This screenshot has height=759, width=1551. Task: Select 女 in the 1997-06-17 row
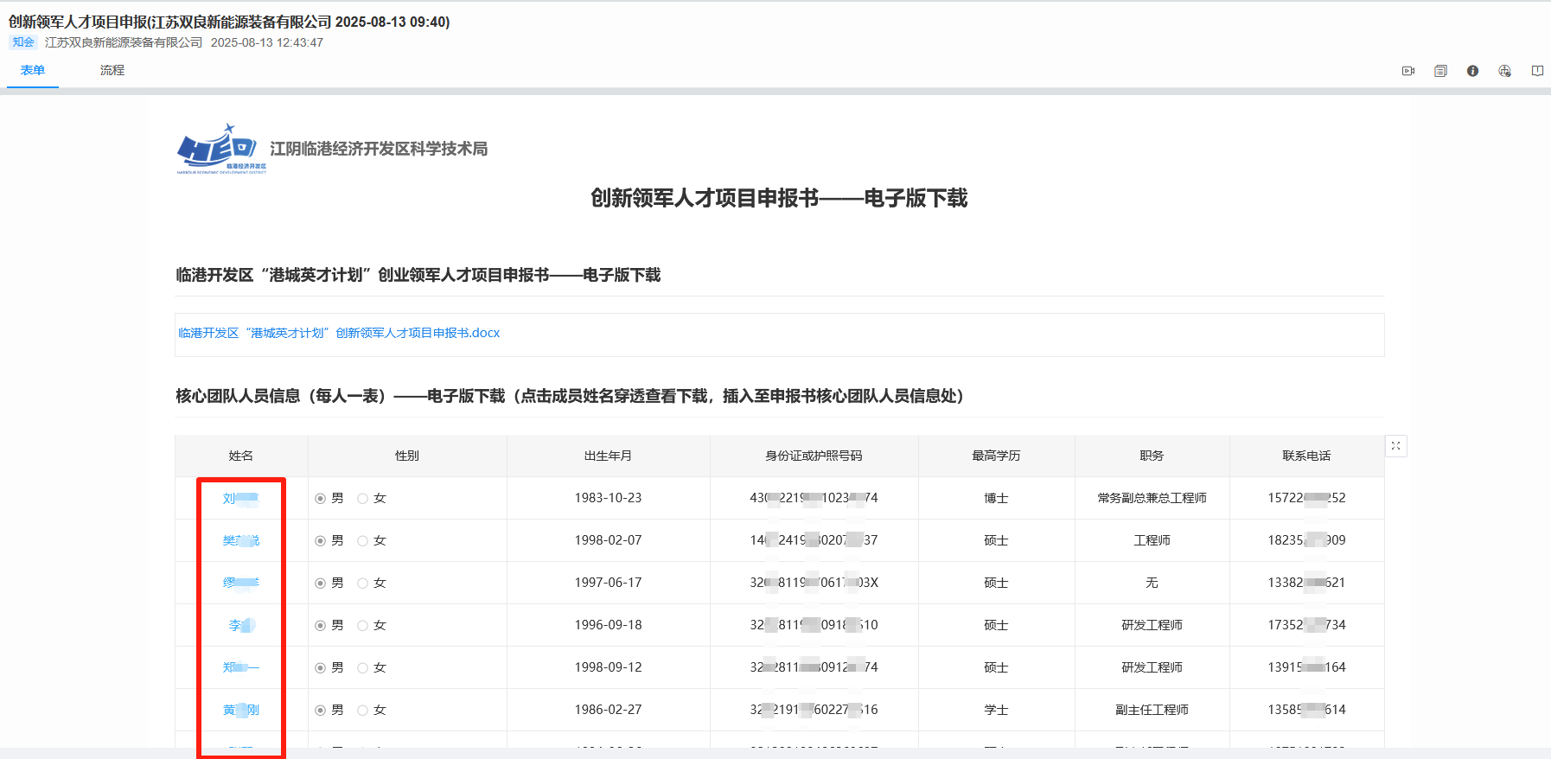[x=363, y=584]
